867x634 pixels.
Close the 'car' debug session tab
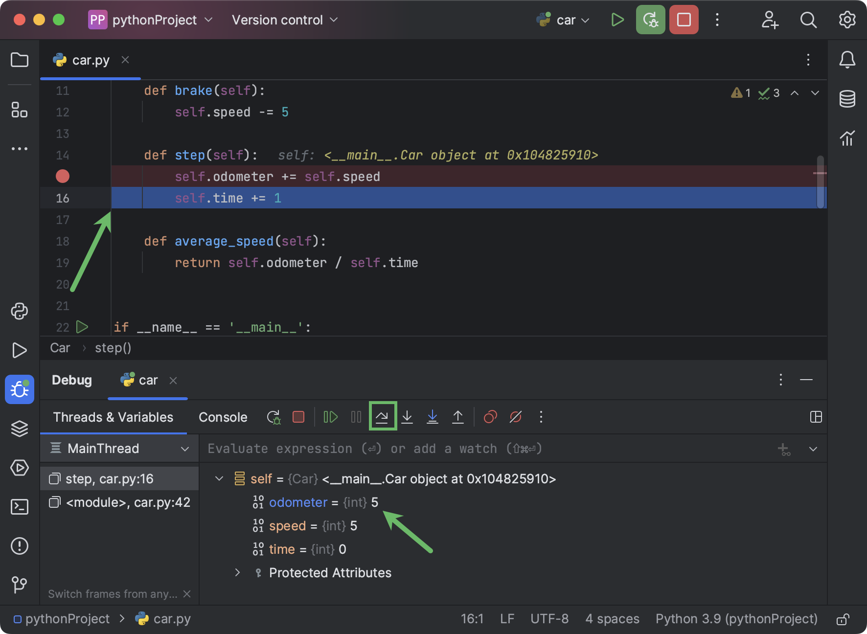(173, 381)
